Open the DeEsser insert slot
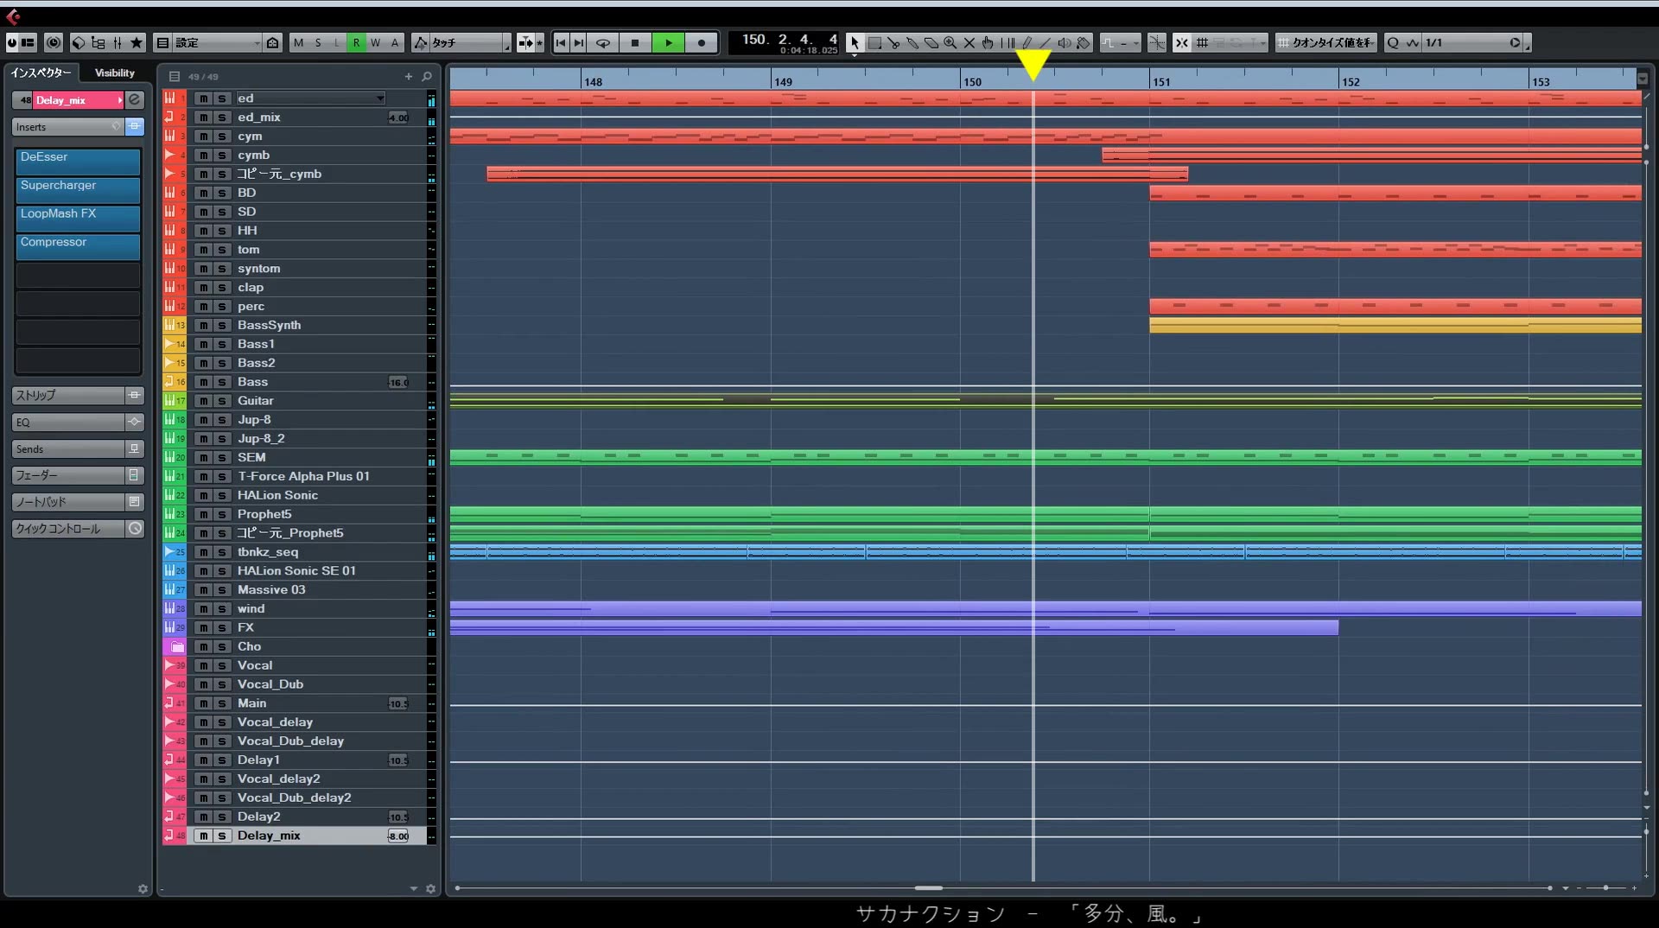The width and height of the screenshot is (1659, 928). [x=78, y=161]
